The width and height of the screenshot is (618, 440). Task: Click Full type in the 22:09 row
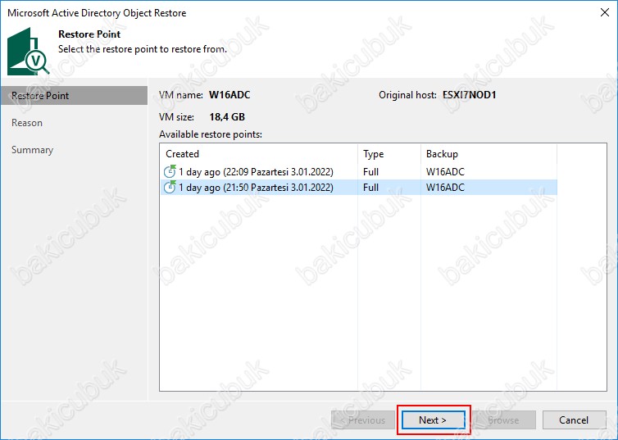[370, 172]
